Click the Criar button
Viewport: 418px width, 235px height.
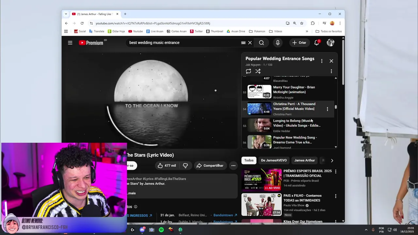[299, 43]
